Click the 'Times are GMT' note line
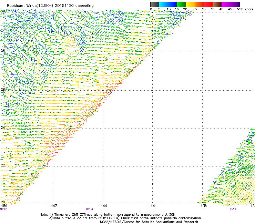Image resolution: width=255 pixels, height=224 pixels. click(x=108, y=215)
